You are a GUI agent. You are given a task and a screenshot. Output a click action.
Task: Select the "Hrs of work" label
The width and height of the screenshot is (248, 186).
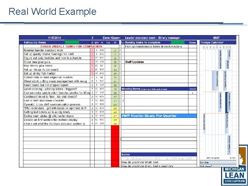213,158
